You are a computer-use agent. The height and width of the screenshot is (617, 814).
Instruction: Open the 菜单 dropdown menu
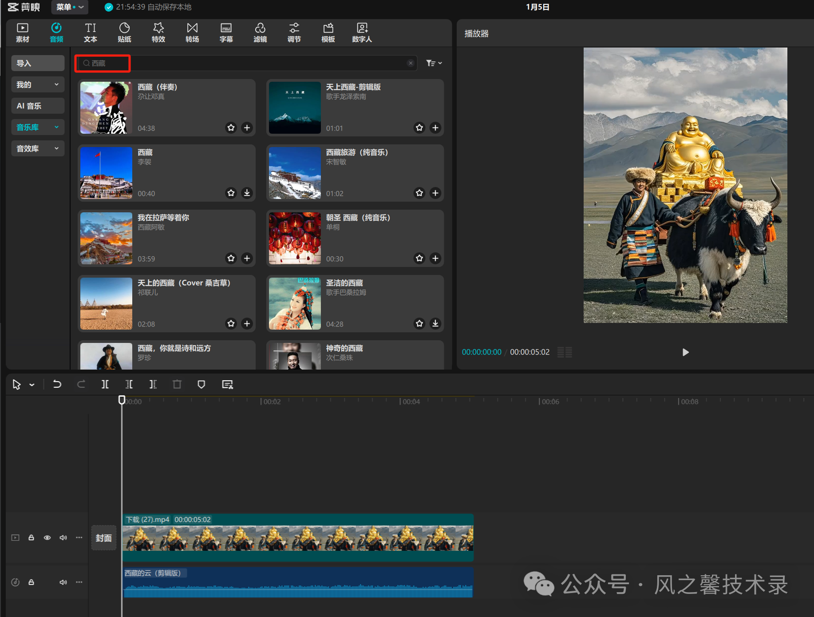70,7
